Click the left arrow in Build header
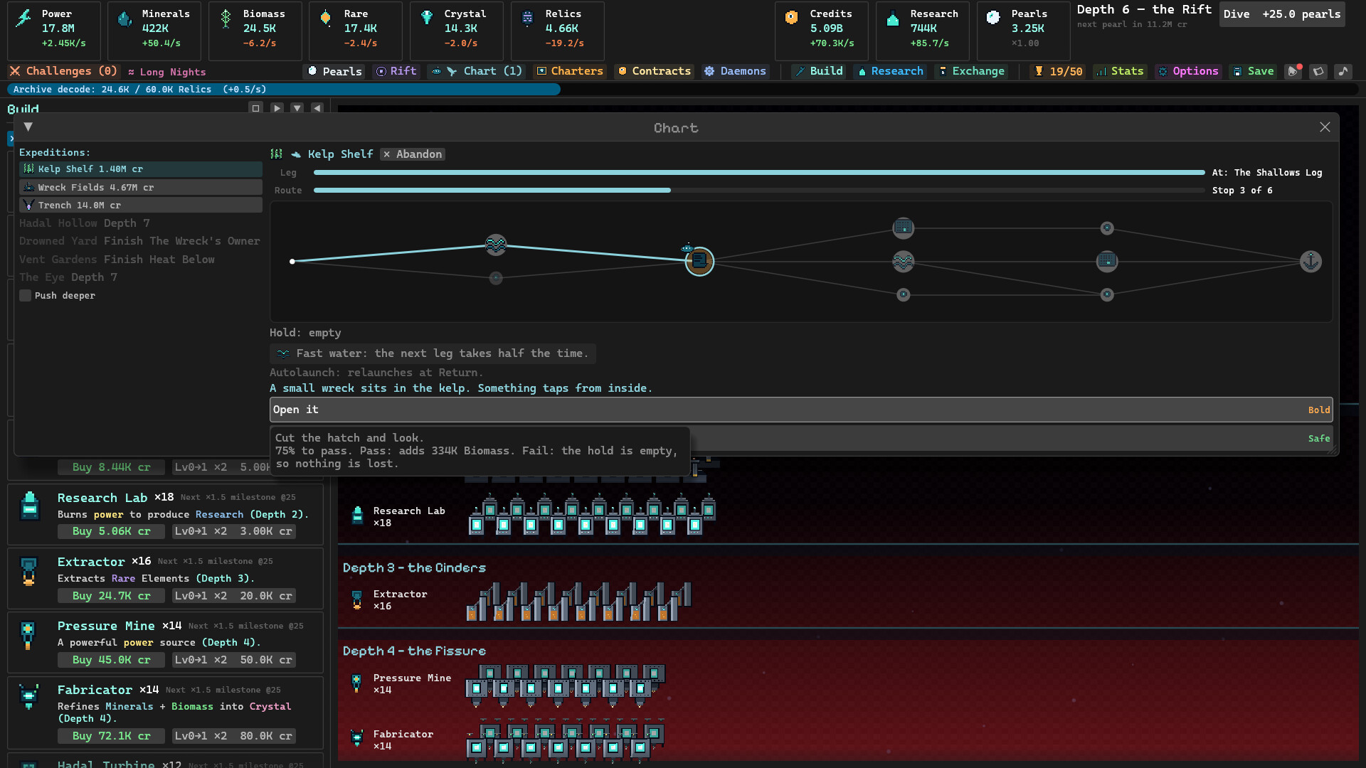 click(x=317, y=108)
